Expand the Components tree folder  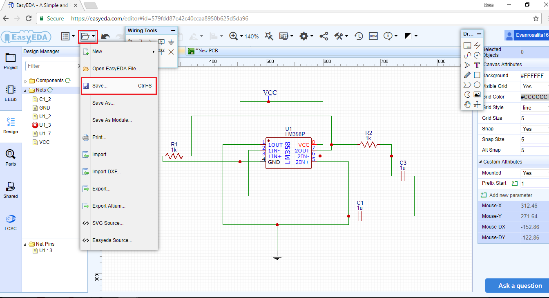[x=25, y=81]
